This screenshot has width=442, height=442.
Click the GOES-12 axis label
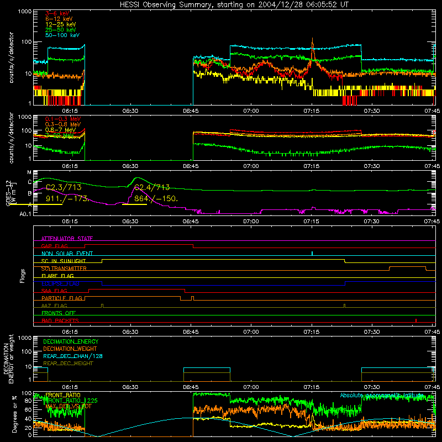(x=8, y=193)
